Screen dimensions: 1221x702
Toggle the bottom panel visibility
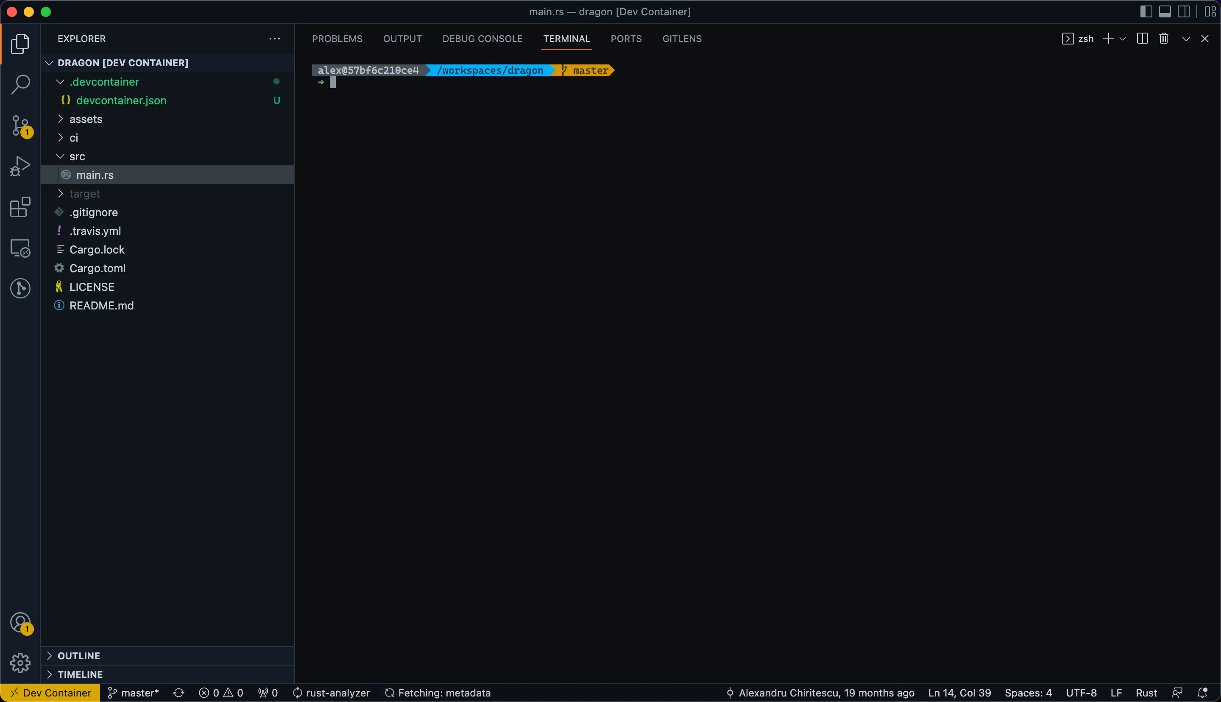tap(1165, 11)
